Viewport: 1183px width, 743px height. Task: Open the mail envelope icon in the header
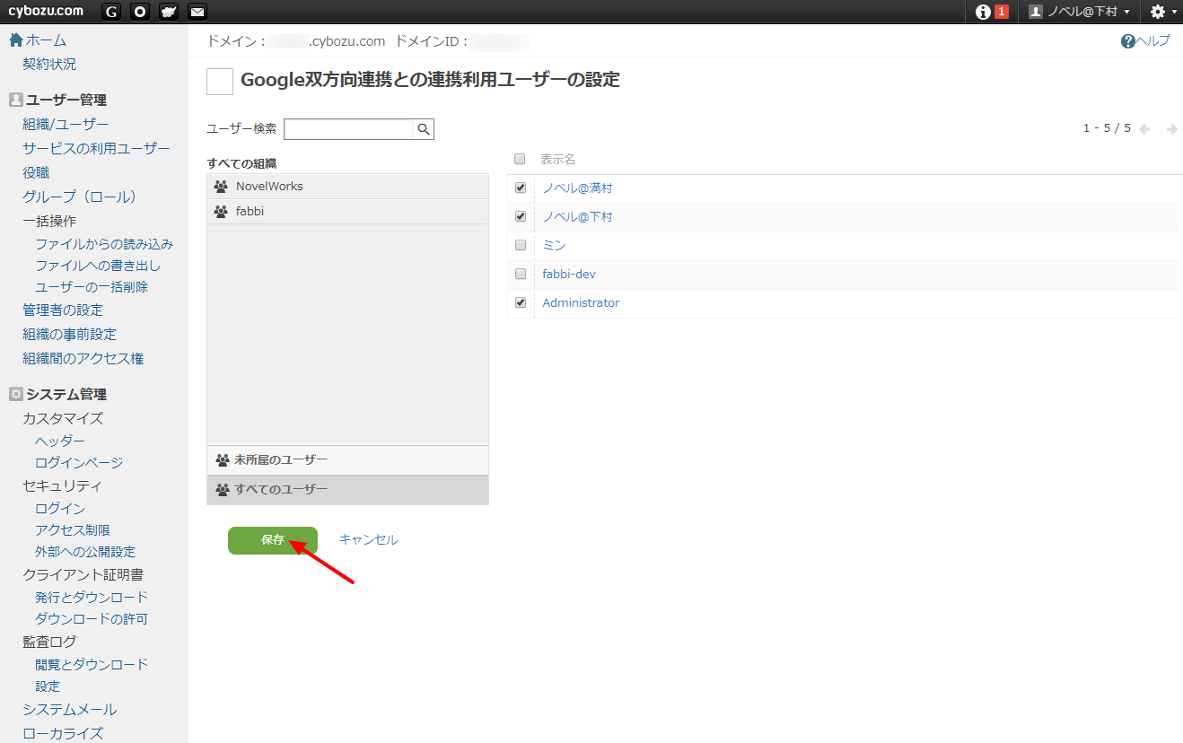click(197, 12)
